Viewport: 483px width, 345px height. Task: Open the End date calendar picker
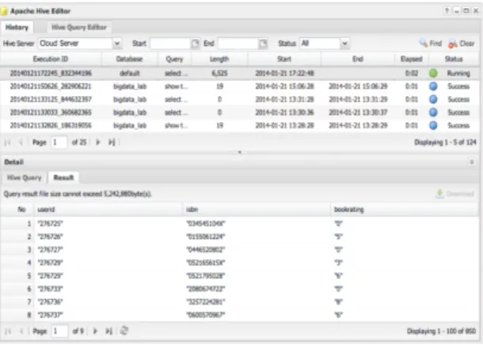[x=263, y=44]
